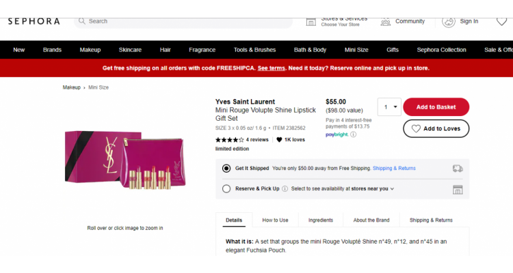Click the Sign In avatar icon

click(x=449, y=22)
